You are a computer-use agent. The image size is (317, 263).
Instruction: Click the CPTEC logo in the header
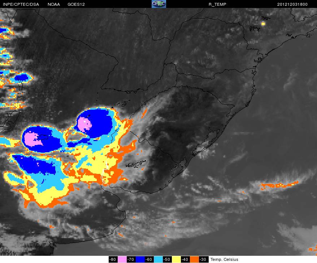point(159,4)
